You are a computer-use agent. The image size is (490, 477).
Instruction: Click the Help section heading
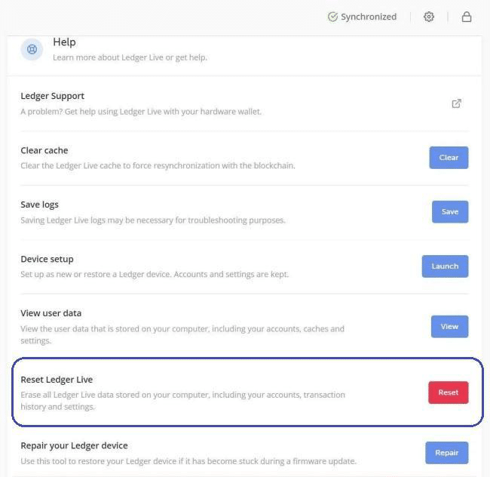[x=64, y=42]
